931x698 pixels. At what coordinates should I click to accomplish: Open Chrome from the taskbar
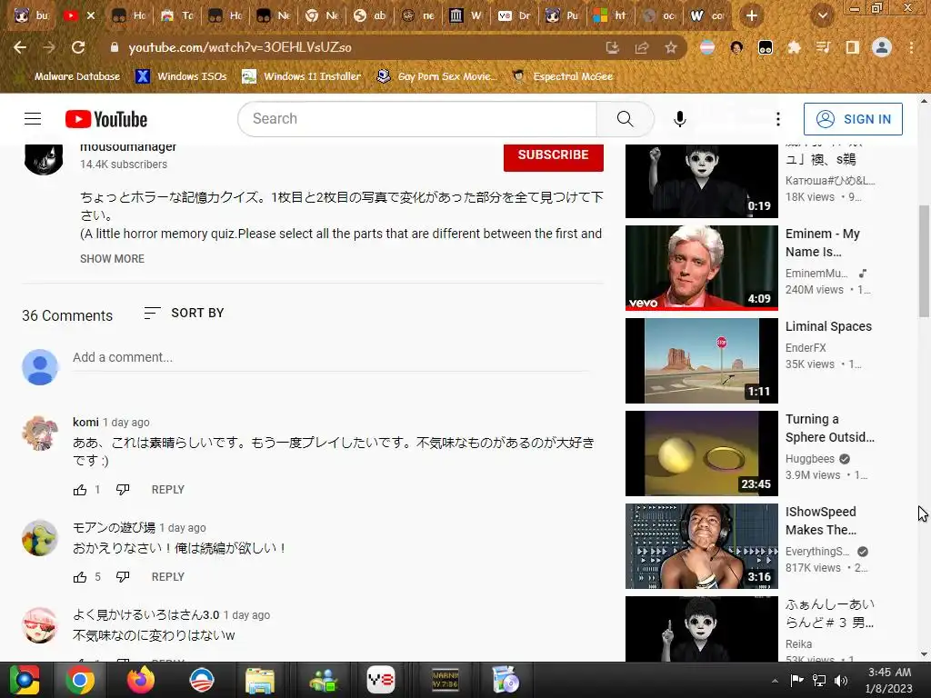coord(80,680)
